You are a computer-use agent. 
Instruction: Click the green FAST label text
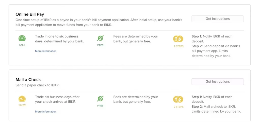22,45
